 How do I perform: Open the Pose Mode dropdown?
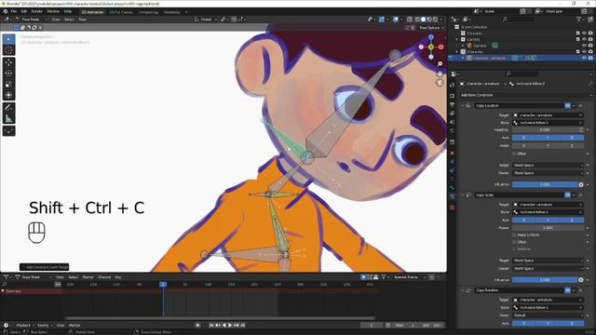pyautogui.click(x=31, y=20)
